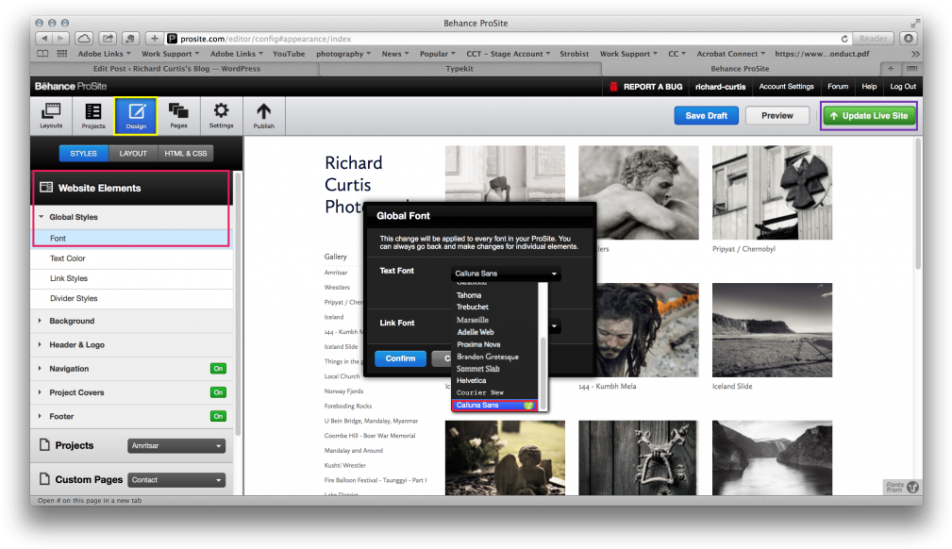
Task: Switch to the LAYOUT tab
Action: tap(133, 153)
